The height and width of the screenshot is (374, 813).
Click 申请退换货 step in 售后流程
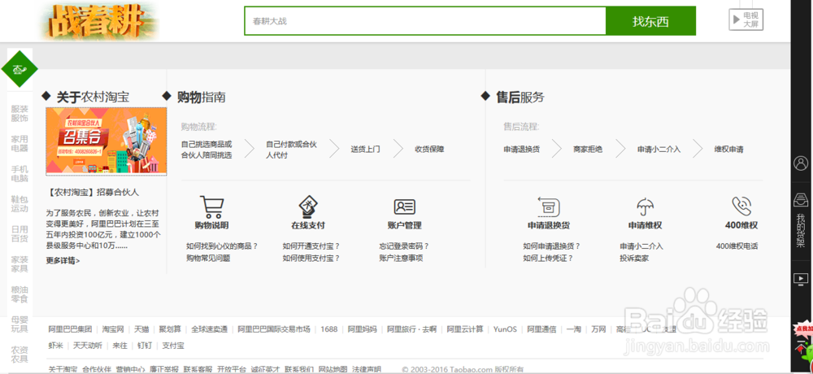(x=521, y=150)
